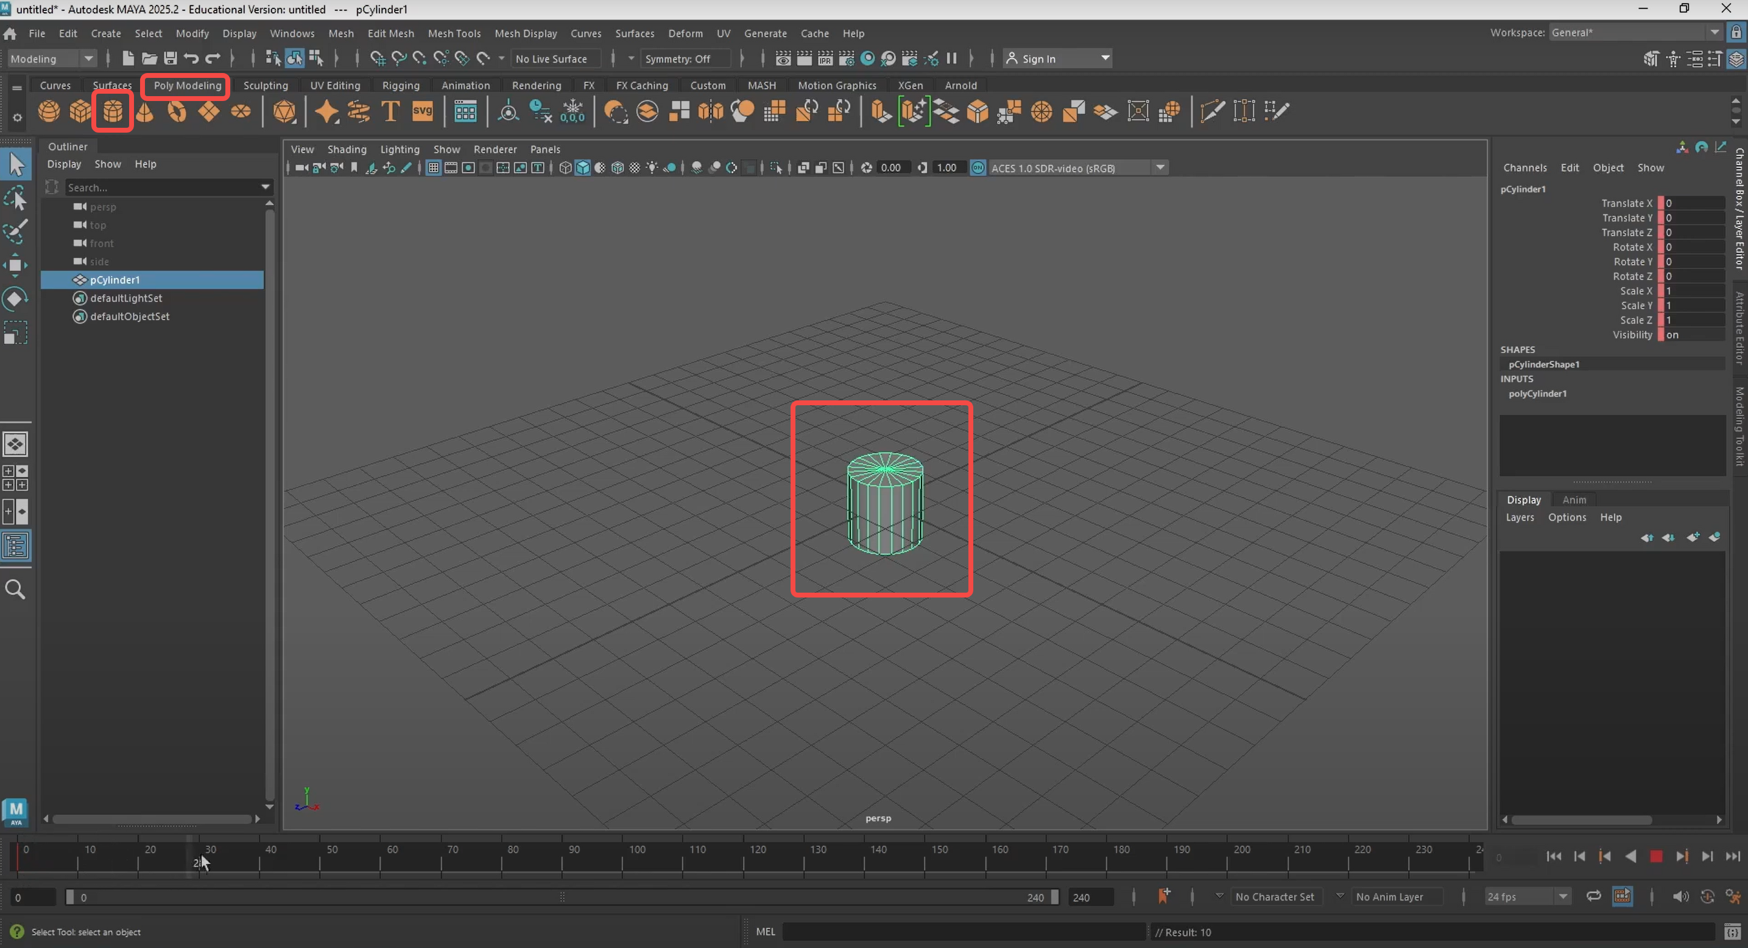1748x948 pixels.
Task: Create a polygon sphere from the shelf
Action: [48, 112]
